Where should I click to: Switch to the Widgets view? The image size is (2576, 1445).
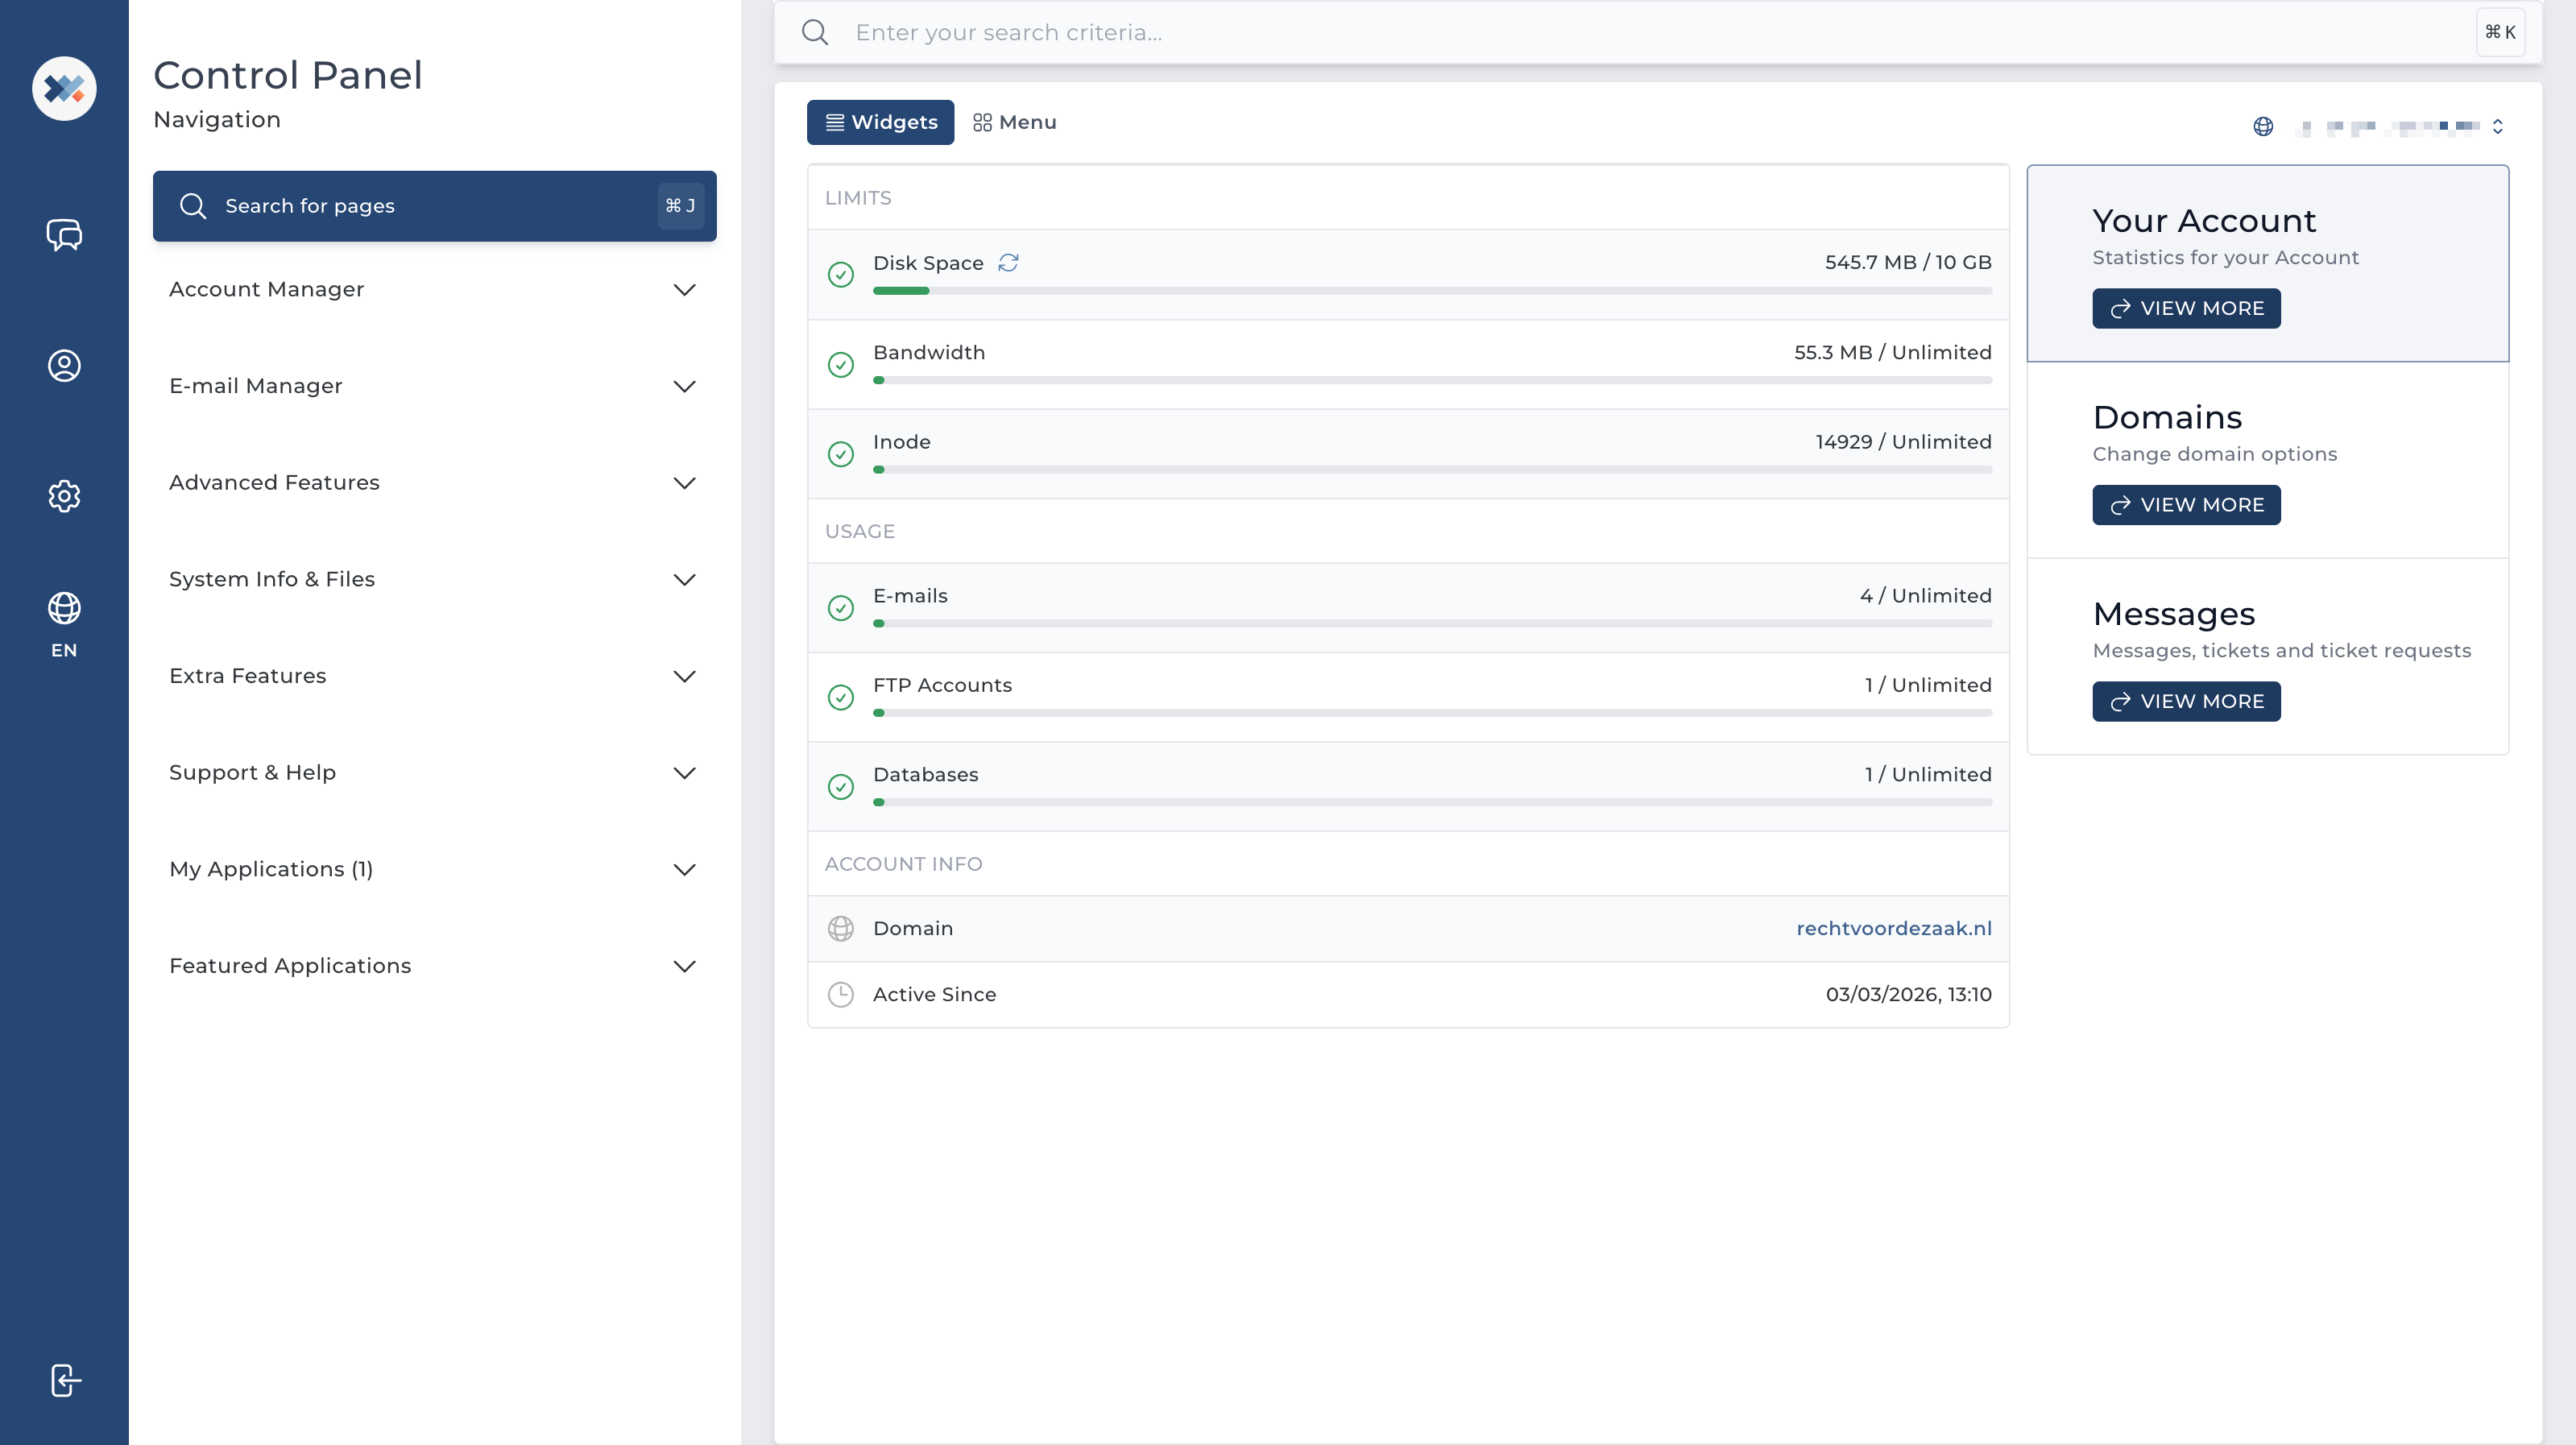(x=879, y=122)
